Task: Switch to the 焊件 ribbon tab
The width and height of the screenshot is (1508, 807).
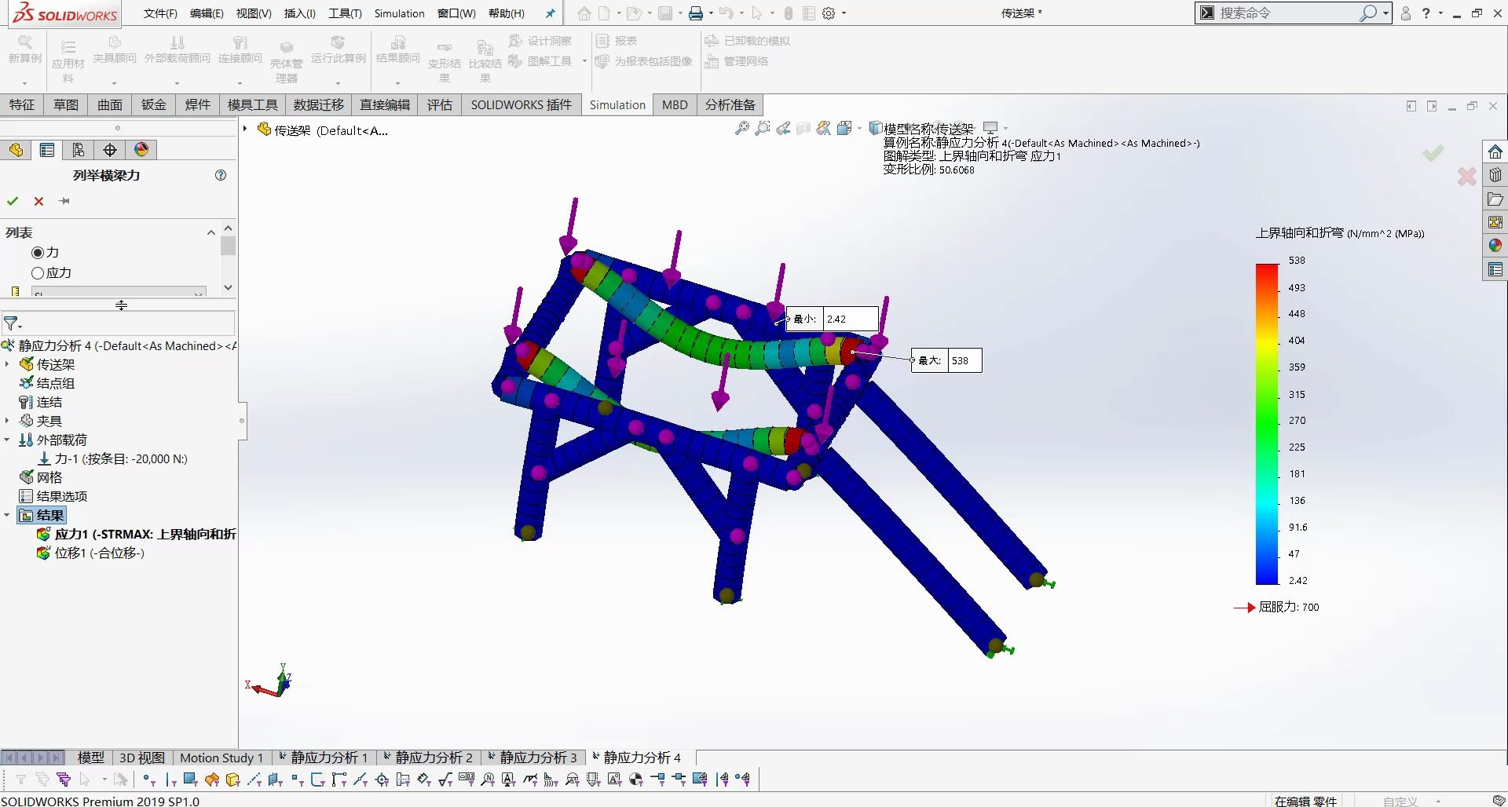Action: (197, 104)
